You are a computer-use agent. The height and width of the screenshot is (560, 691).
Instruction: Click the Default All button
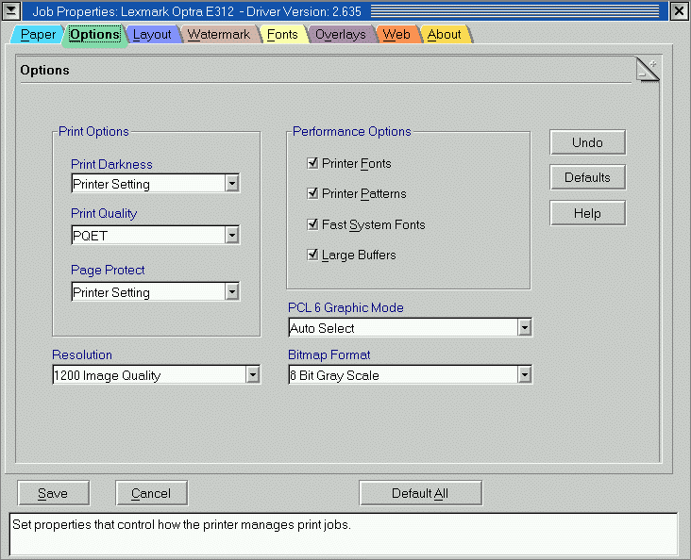pyautogui.click(x=420, y=493)
